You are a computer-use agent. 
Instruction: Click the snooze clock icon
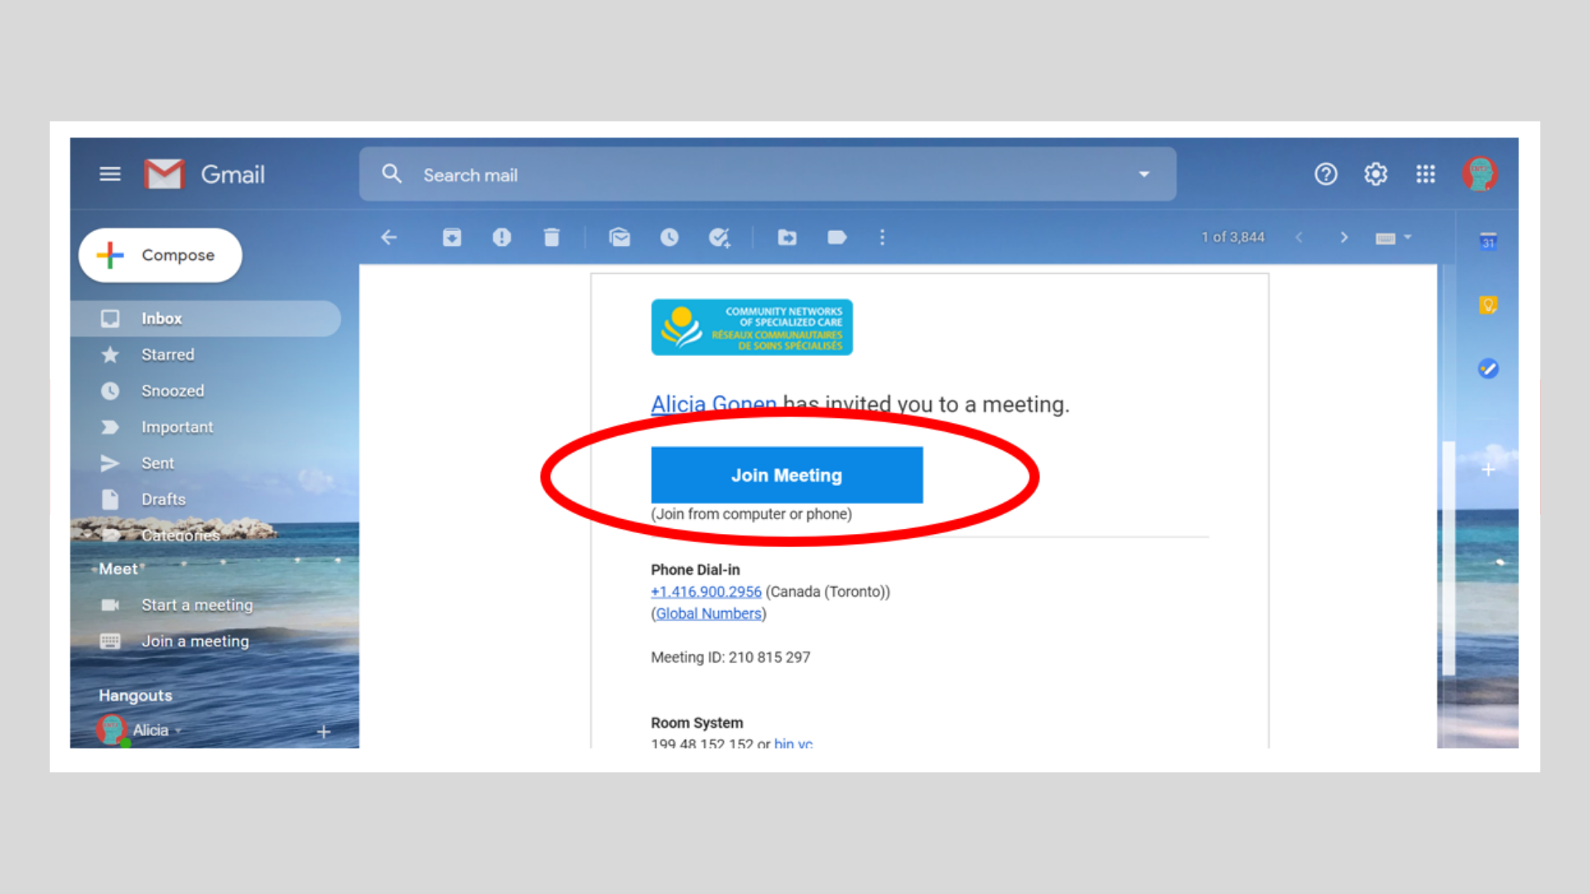(668, 238)
